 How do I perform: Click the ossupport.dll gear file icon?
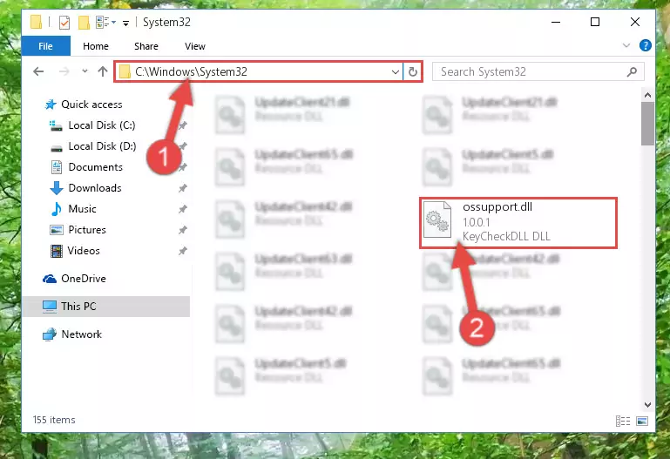437,219
